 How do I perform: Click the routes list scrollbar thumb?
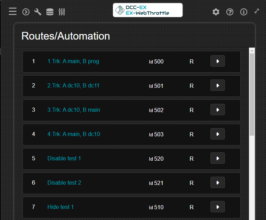coord(252,94)
